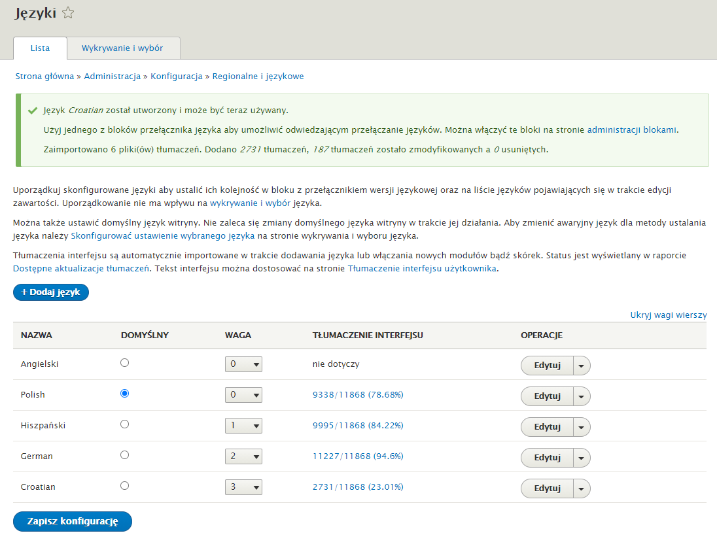
Task: Click the 'nie dotyczy' text in Angielski row
Action: tap(336, 364)
